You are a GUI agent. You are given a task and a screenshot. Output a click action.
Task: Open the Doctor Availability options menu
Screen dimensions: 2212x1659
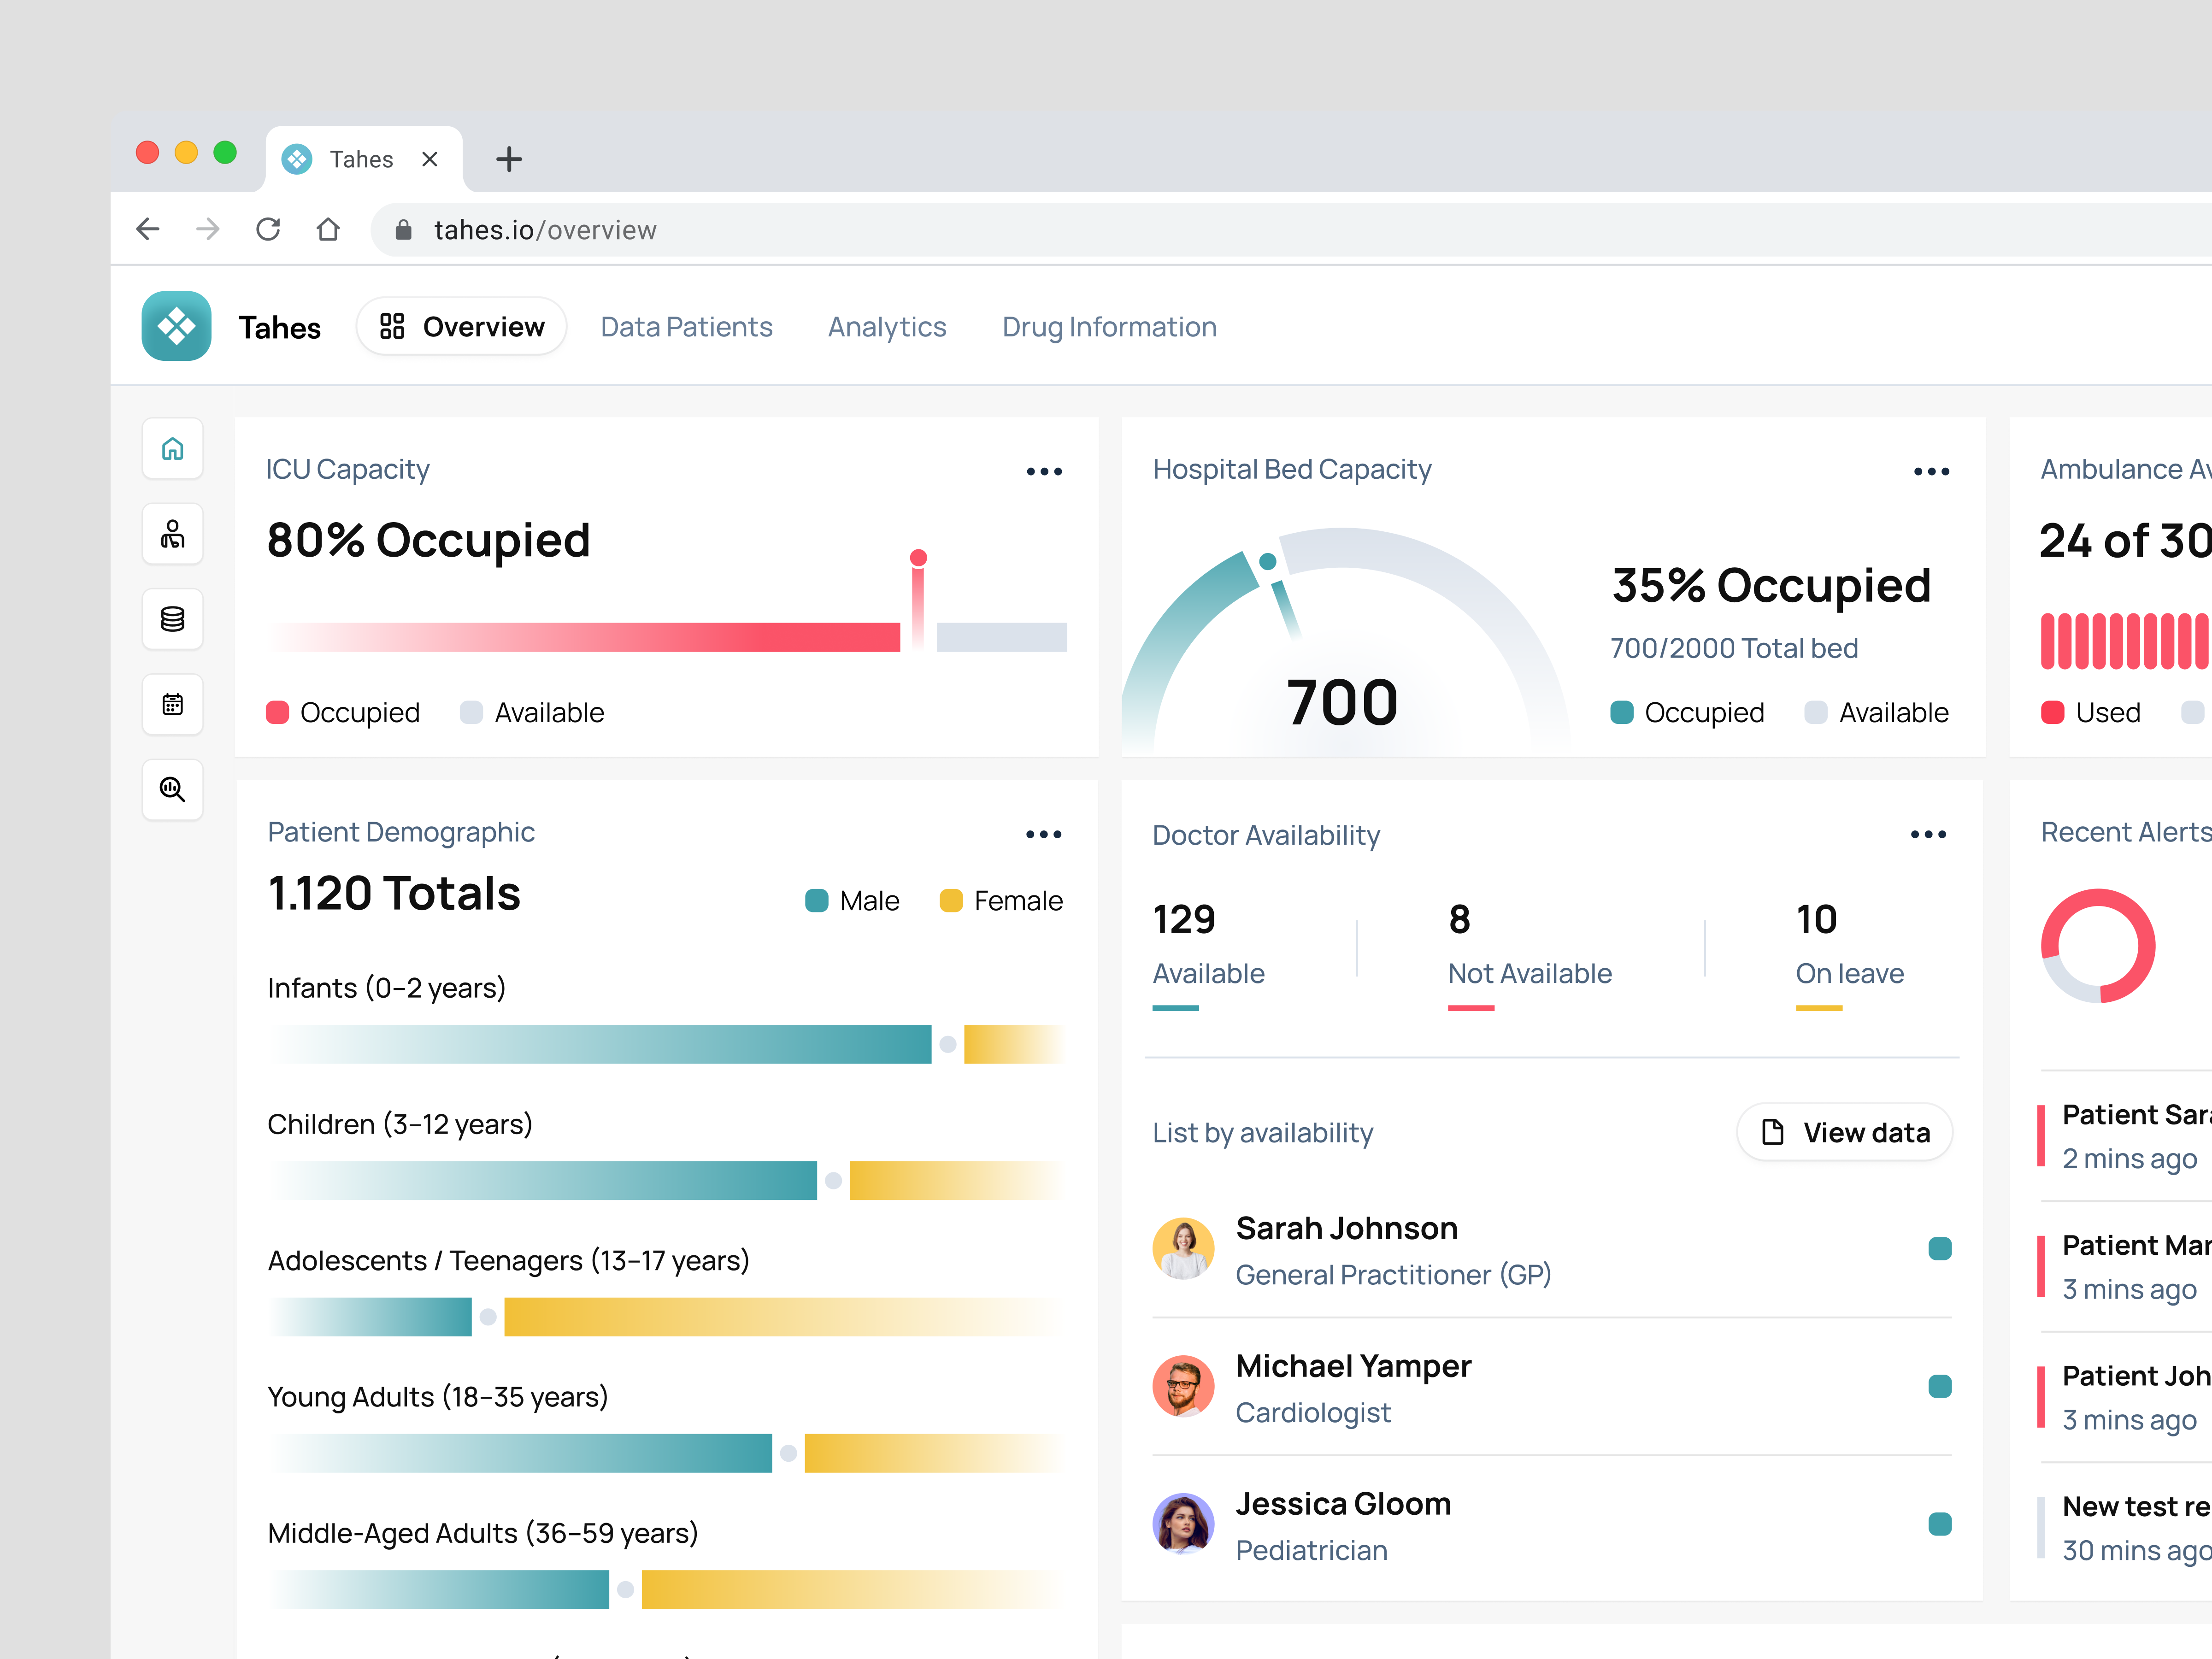click(x=1930, y=833)
